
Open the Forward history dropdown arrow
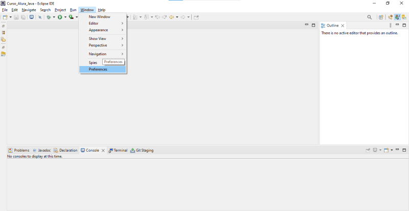pos(188,17)
